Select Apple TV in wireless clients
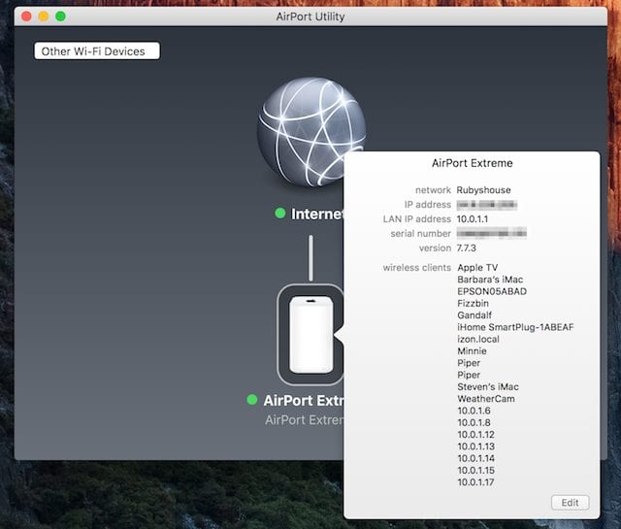This screenshot has width=621, height=529. pos(477,267)
